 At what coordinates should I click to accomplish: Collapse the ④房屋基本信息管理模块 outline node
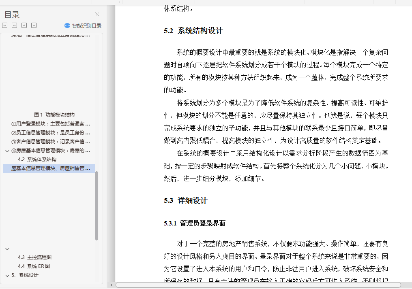tap(7, 151)
